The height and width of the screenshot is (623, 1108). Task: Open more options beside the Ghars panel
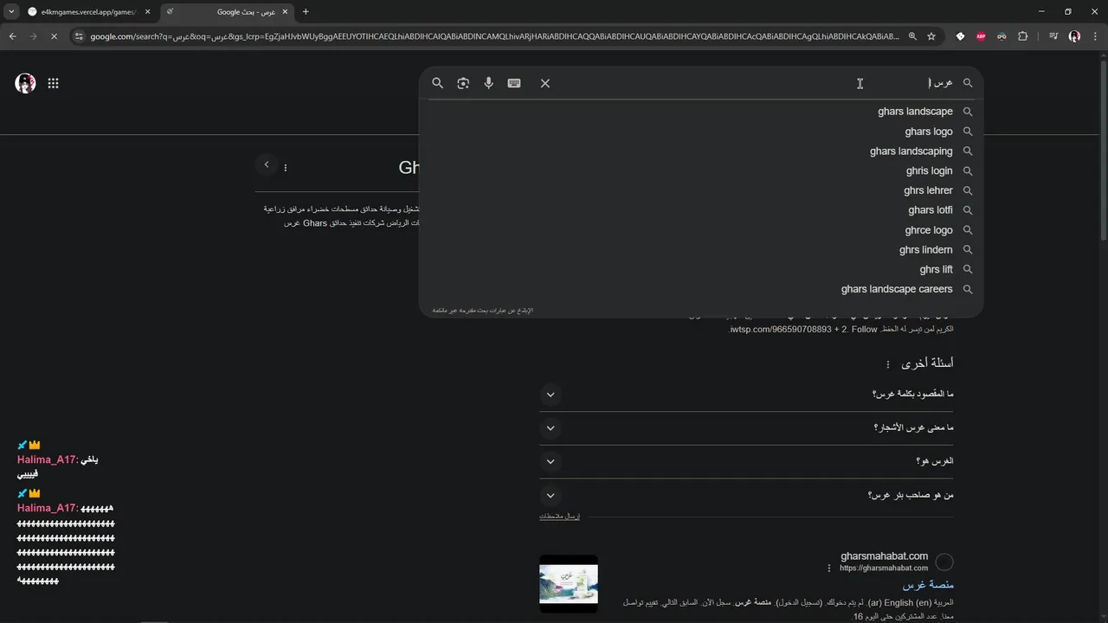pos(286,168)
